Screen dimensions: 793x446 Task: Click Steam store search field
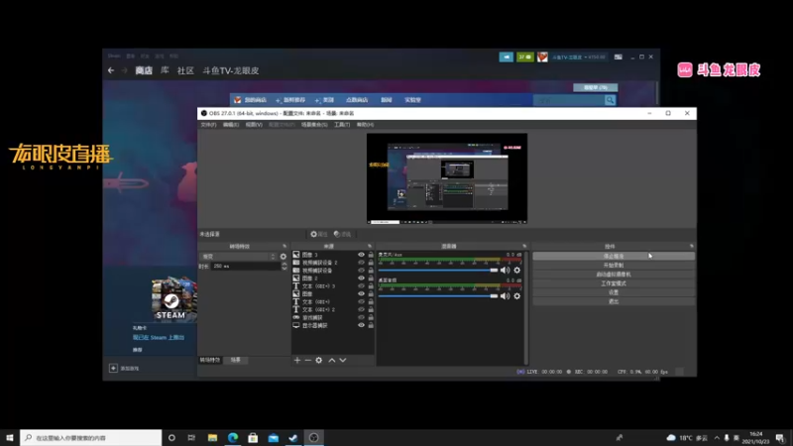pos(569,100)
